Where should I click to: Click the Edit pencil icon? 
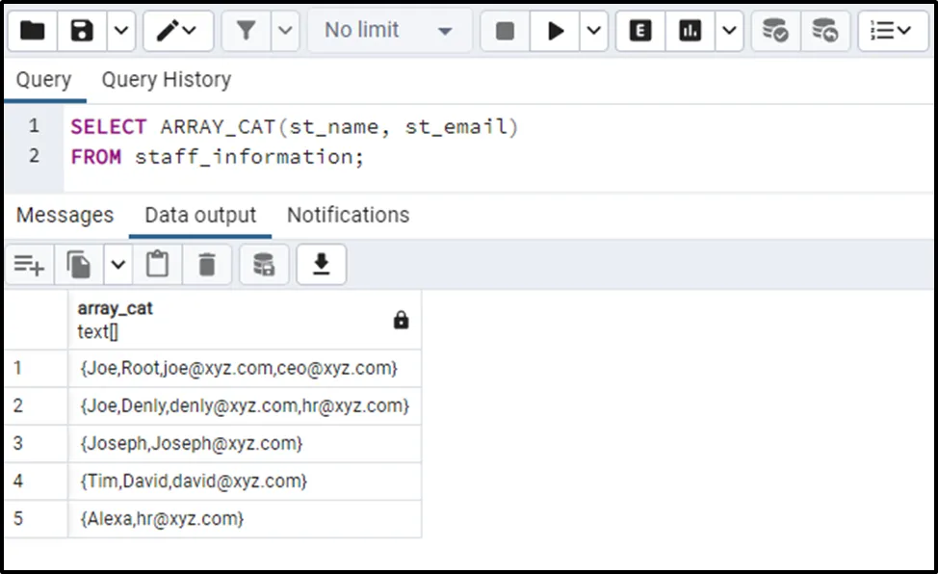pyautogui.click(x=169, y=31)
